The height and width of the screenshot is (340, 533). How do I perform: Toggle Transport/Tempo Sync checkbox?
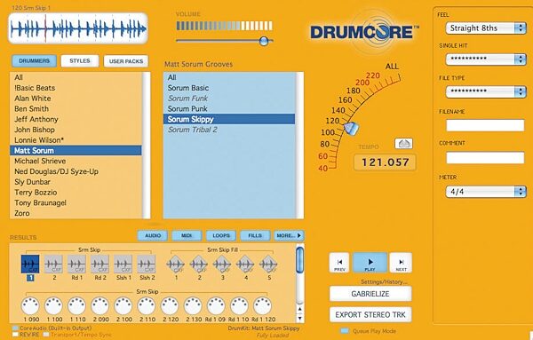coord(46,334)
